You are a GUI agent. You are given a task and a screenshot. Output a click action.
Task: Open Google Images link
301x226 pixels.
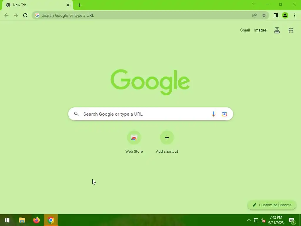click(x=260, y=30)
